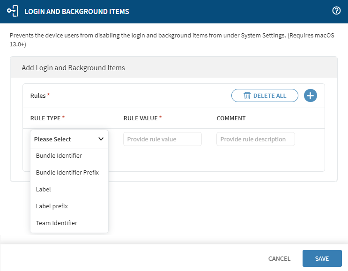348x271 pixels.
Task: Cancel the login items dialog
Action: pyautogui.click(x=279, y=258)
